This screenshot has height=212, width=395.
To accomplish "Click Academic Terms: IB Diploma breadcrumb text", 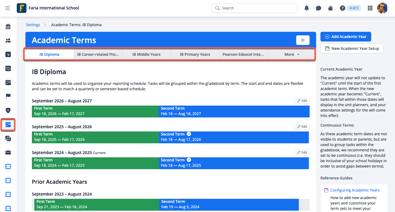I will point(76,25).
